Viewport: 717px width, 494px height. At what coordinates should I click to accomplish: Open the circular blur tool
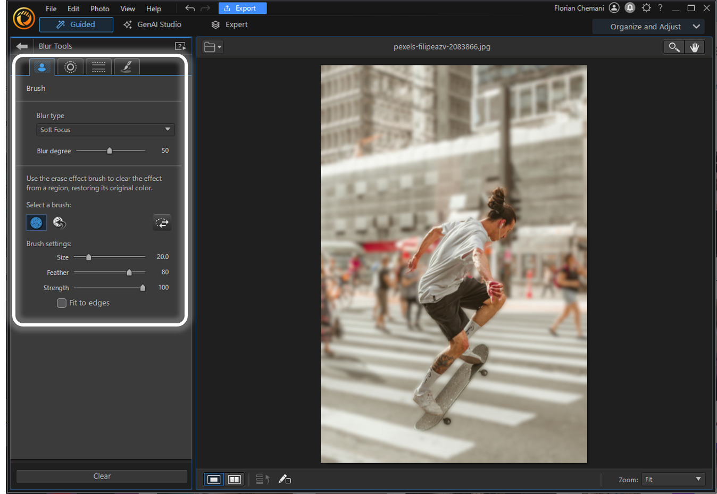70,66
